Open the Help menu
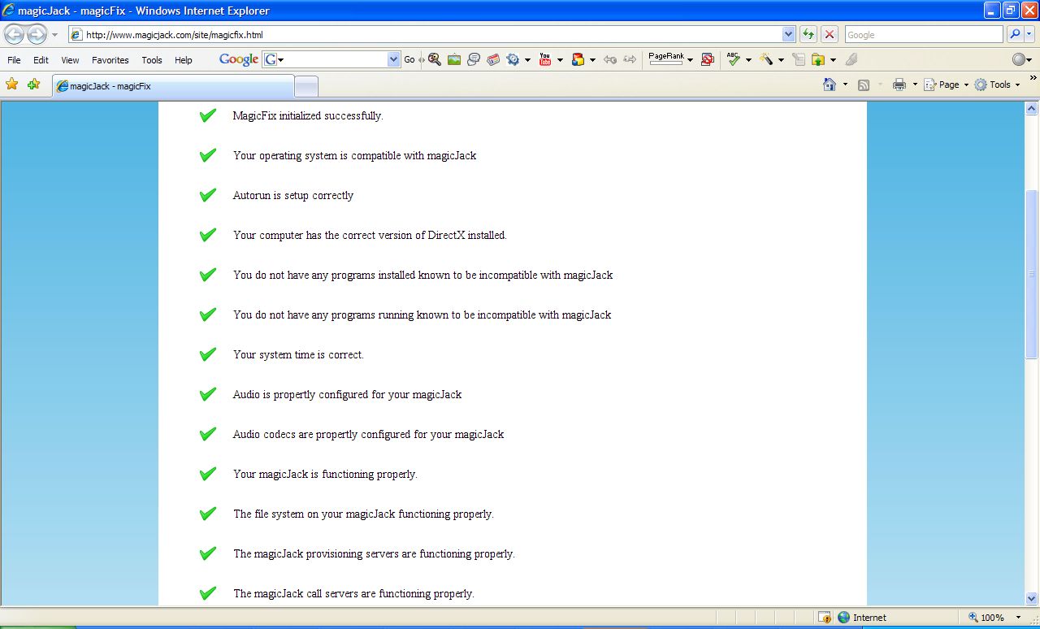 [184, 60]
